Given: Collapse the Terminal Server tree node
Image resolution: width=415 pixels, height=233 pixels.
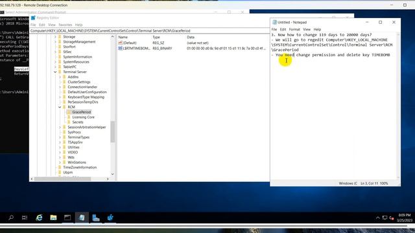Looking at the screenshot, I should (x=55, y=72).
